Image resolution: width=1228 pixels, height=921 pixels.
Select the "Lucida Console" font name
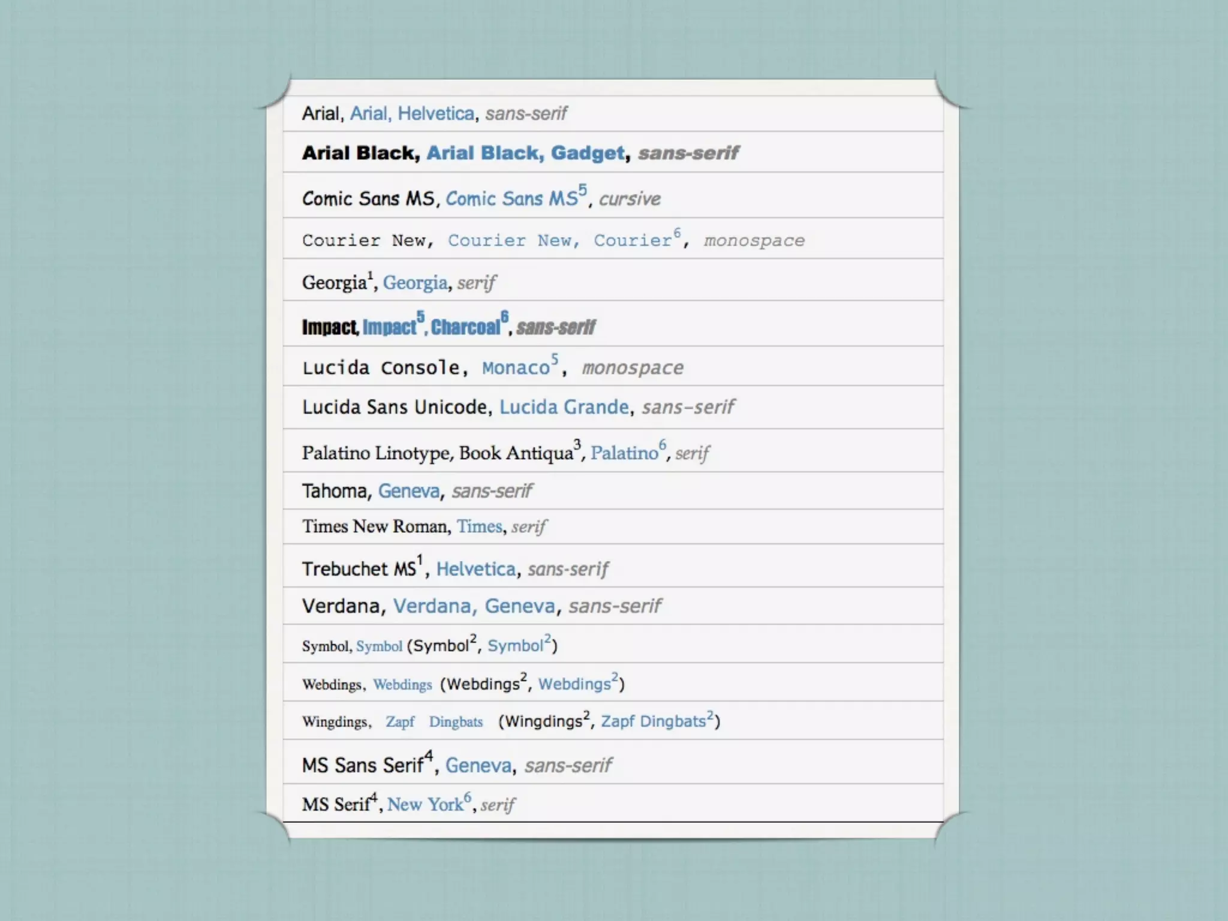381,368
